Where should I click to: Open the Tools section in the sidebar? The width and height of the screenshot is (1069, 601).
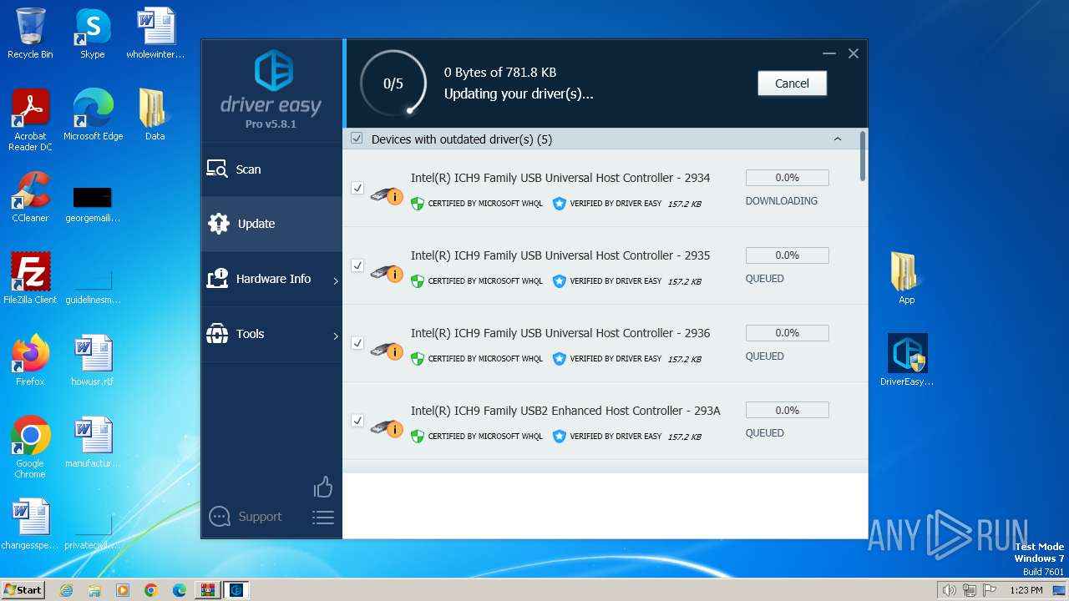pos(271,334)
